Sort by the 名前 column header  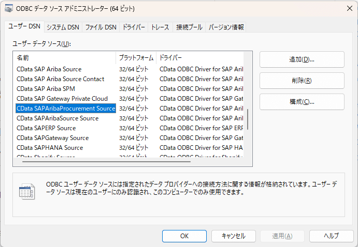65,58
